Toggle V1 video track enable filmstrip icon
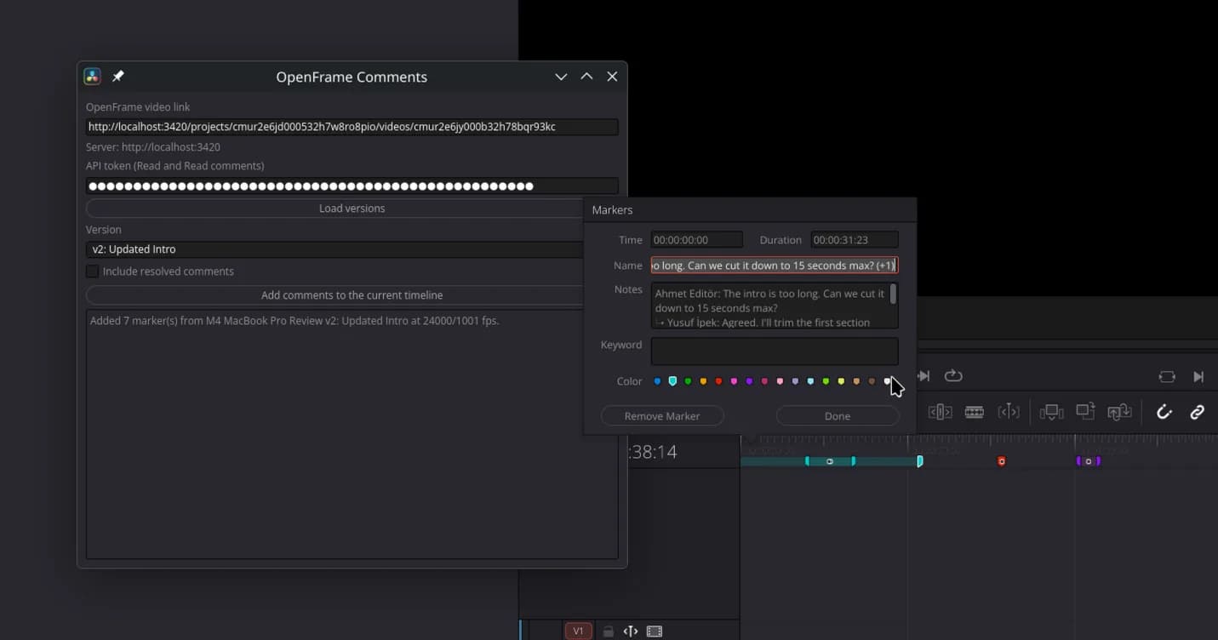This screenshot has height=640, width=1218. [x=655, y=631]
